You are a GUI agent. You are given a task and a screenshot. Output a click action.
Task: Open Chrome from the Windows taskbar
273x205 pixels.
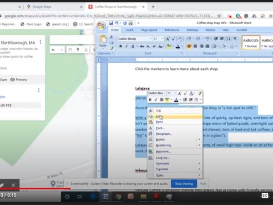[118, 197]
